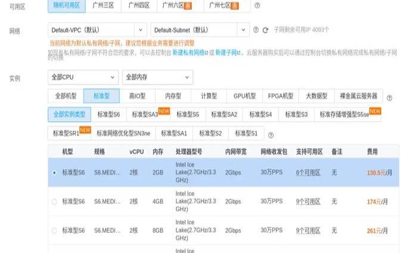This screenshot has height=253, width=407.
Task: Open help icon after 标准型S1 tab
Action: (271, 135)
